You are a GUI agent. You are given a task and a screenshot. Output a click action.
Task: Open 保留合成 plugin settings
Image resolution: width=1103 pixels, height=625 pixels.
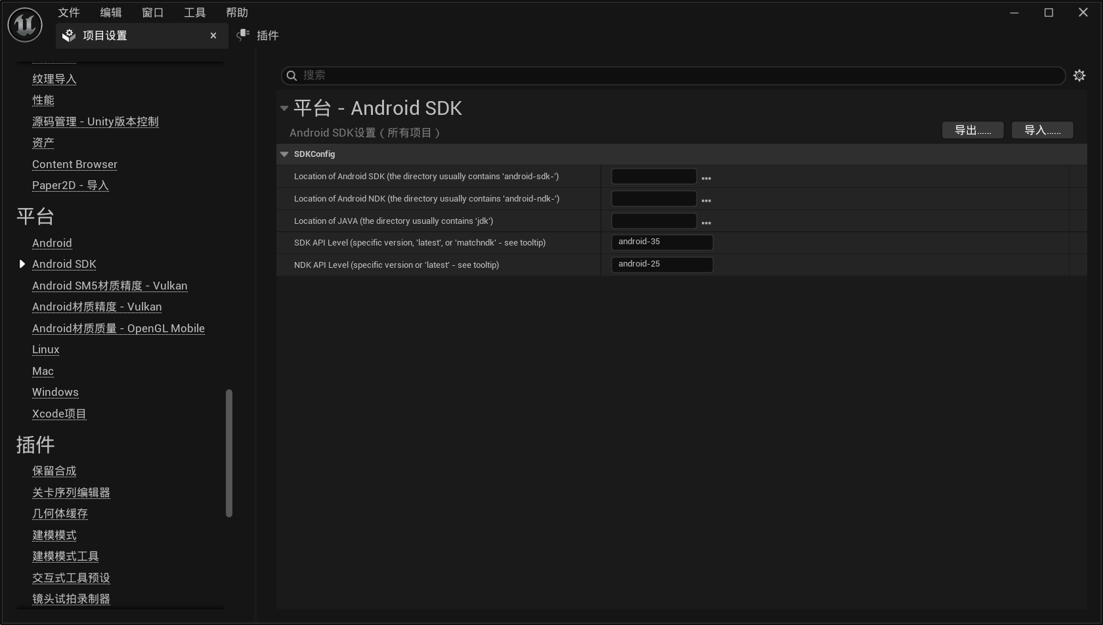pos(54,471)
